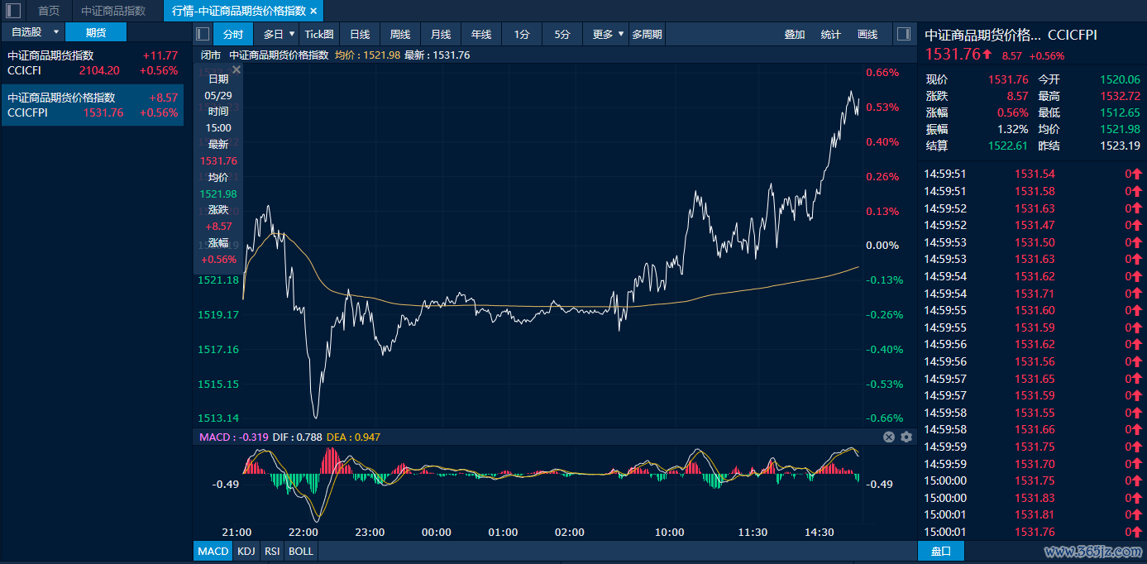Click the 结算 value 1522.61

(x=1008, y=146)
